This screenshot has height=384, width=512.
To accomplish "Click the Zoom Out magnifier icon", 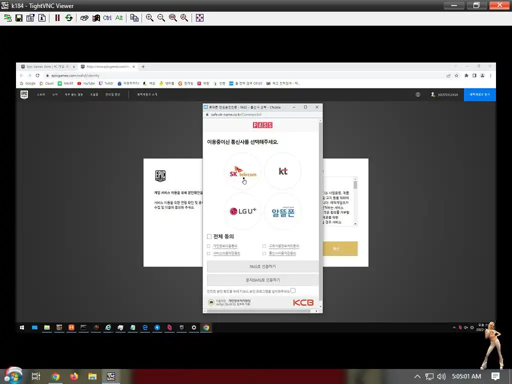I will [161, 18].
